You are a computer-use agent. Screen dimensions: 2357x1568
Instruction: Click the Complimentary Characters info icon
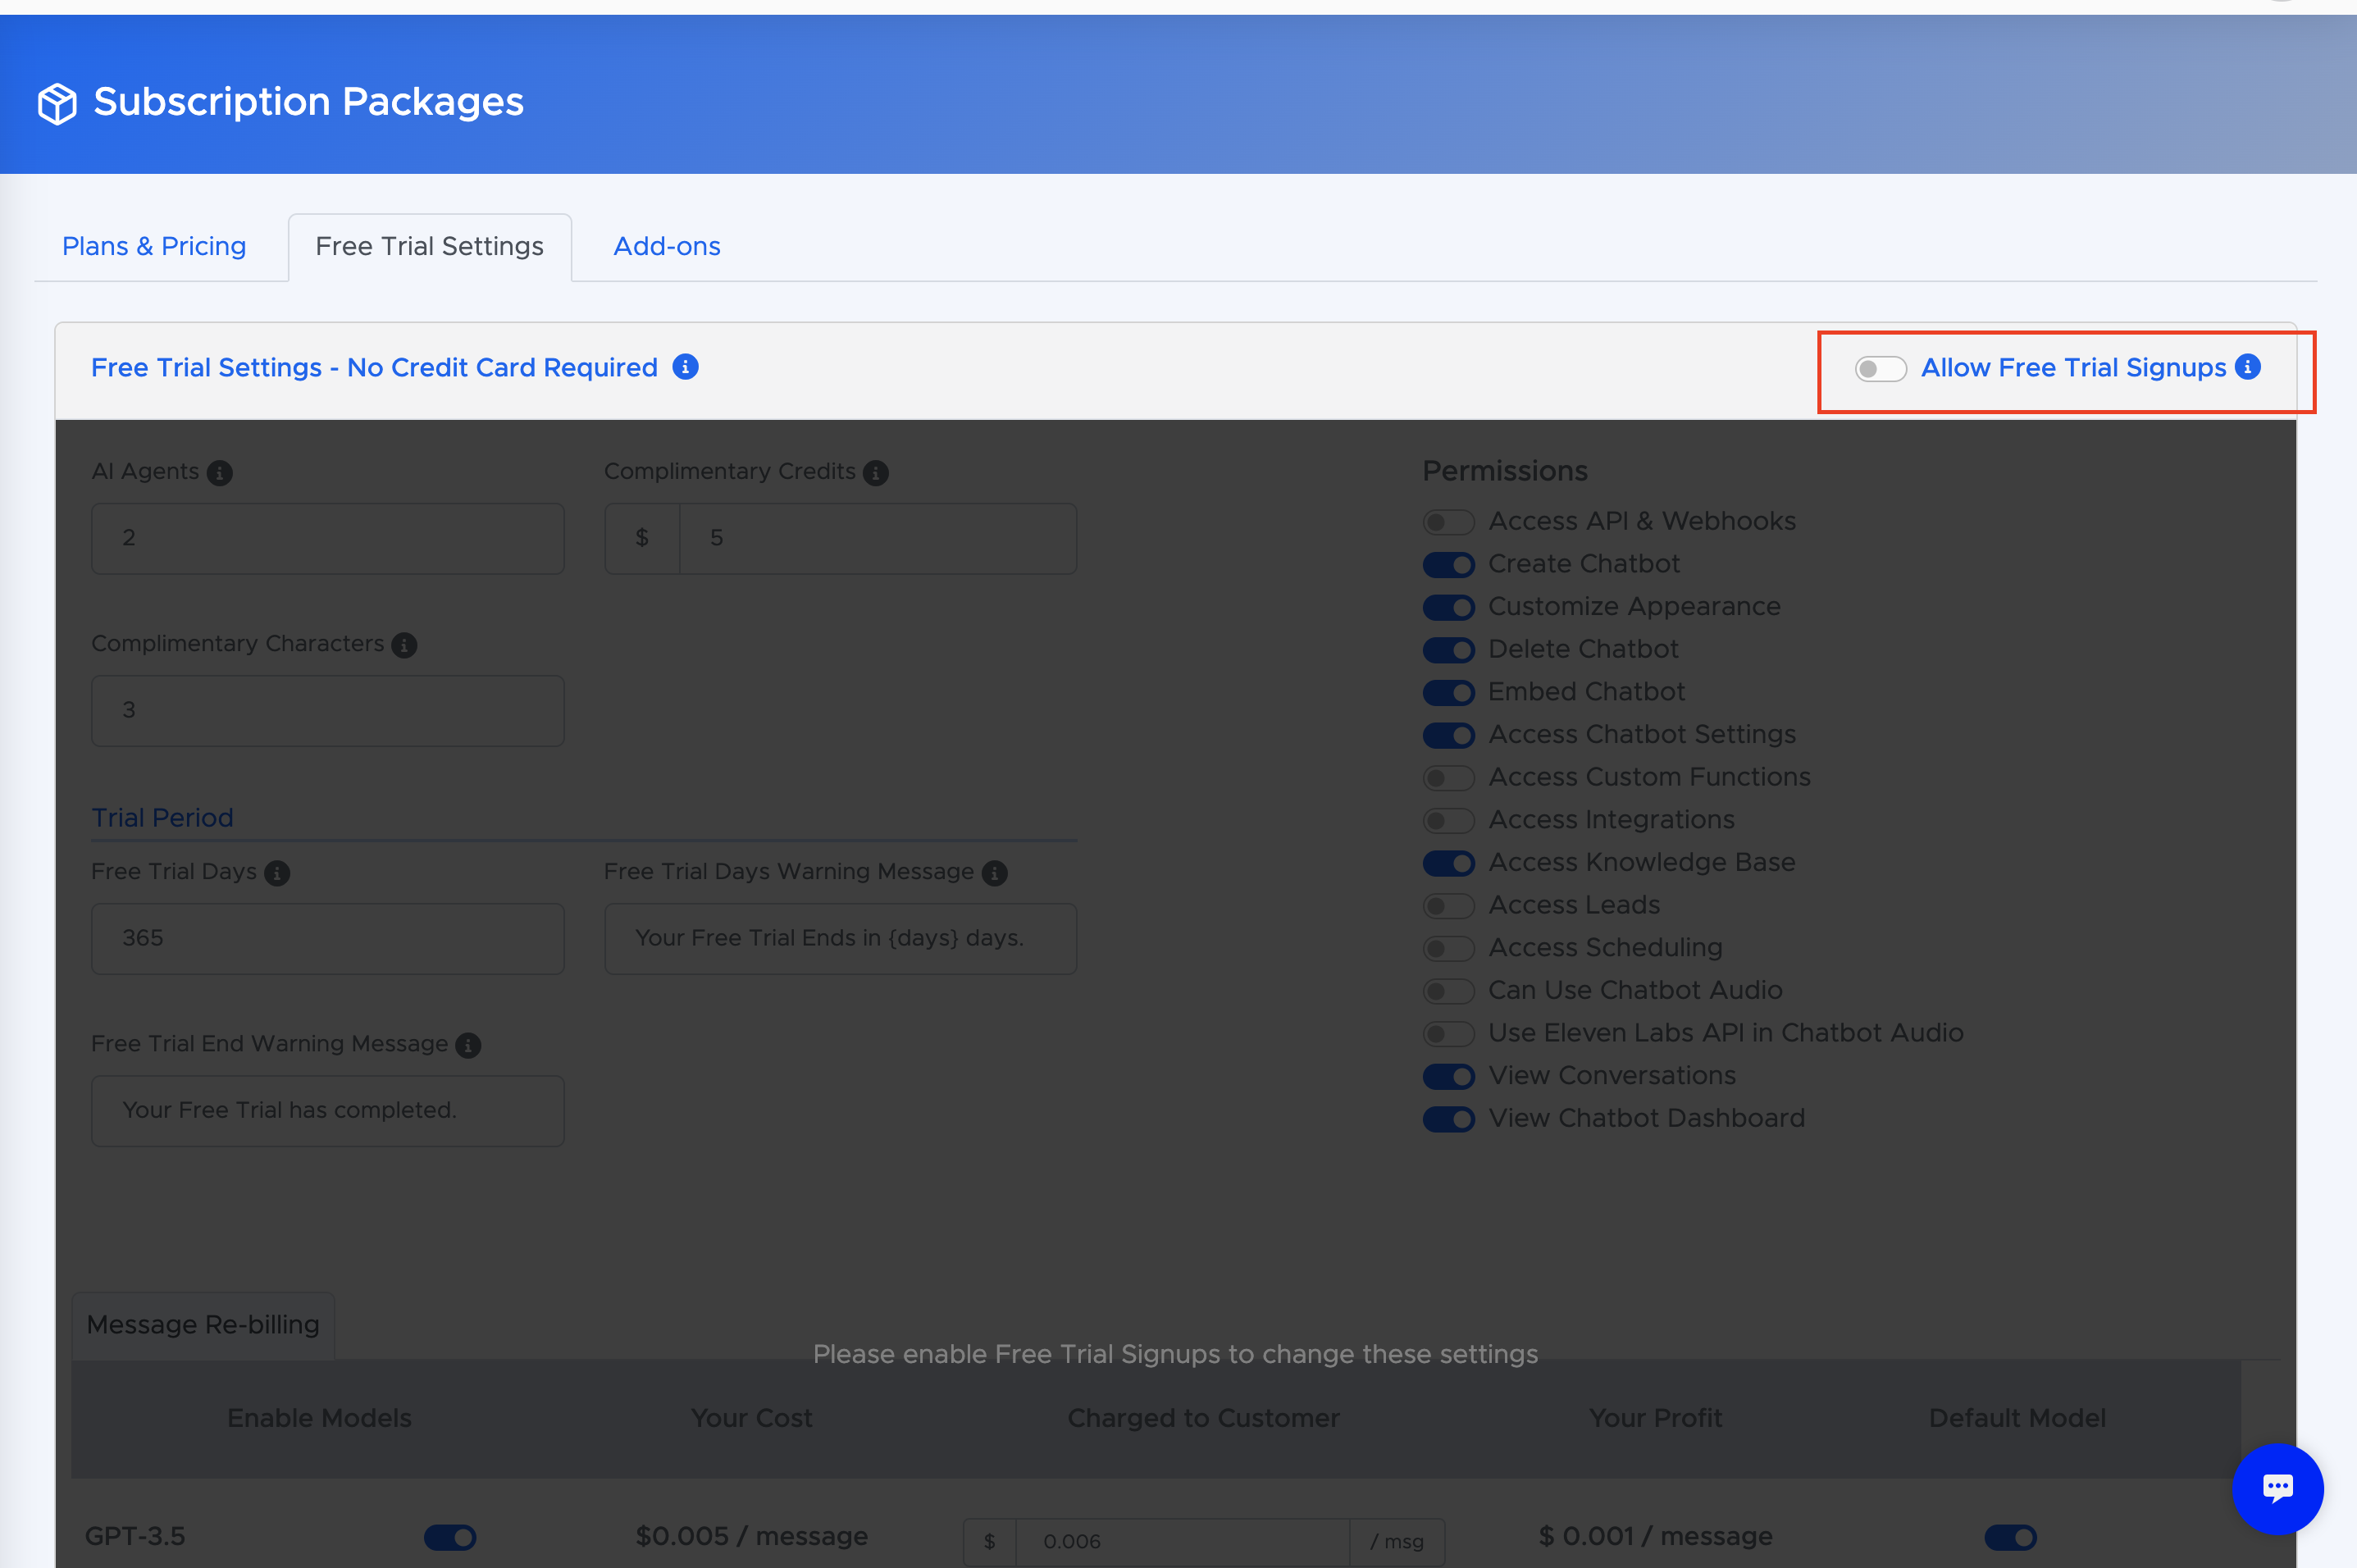coord(404,645)
